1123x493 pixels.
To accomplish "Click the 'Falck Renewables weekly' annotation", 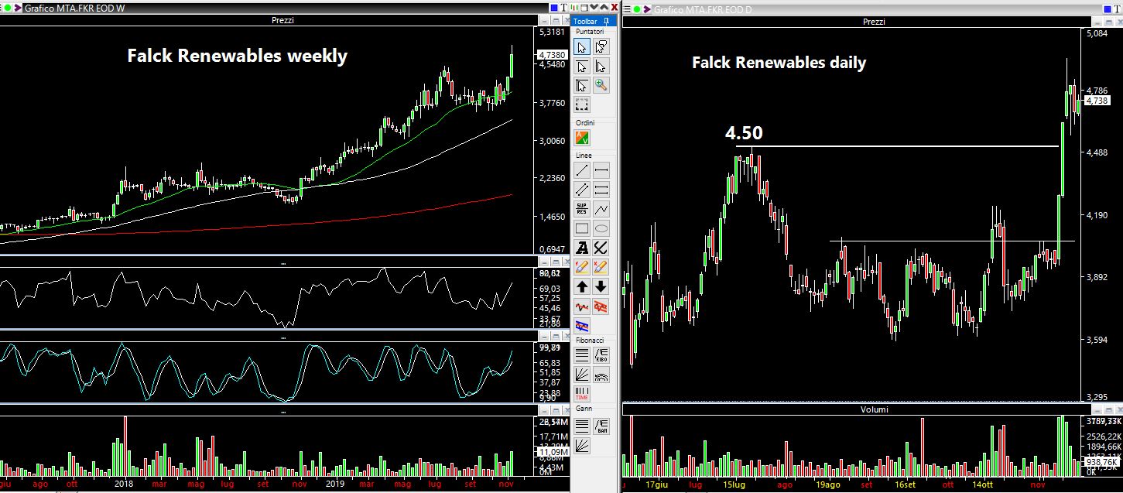I will 237,56.
